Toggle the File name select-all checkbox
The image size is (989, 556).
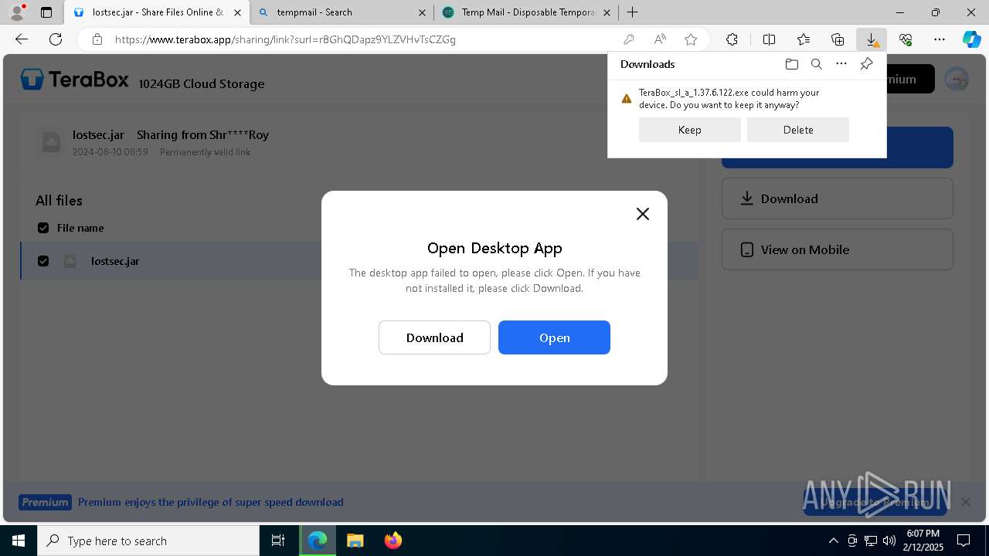(43, 228)
